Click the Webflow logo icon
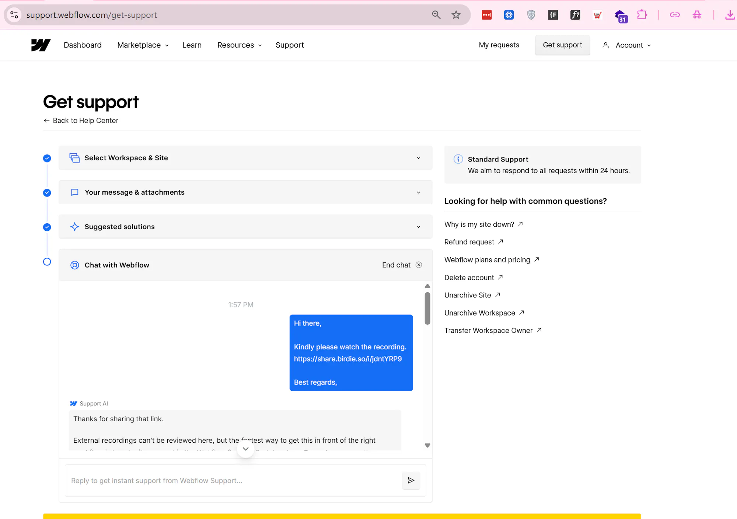 (x=41, y=45)
